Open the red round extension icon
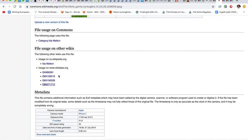 click(x=231, y=7)
